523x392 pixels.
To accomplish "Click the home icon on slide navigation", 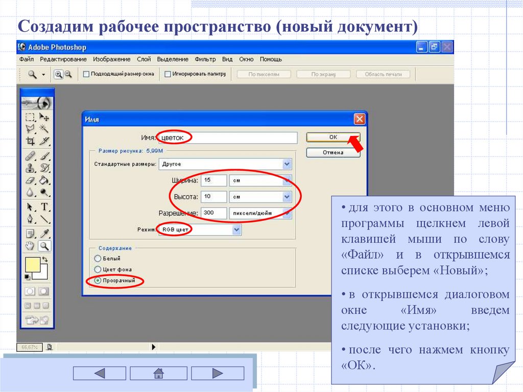I will pyautogui.click(x=158, y=374).
